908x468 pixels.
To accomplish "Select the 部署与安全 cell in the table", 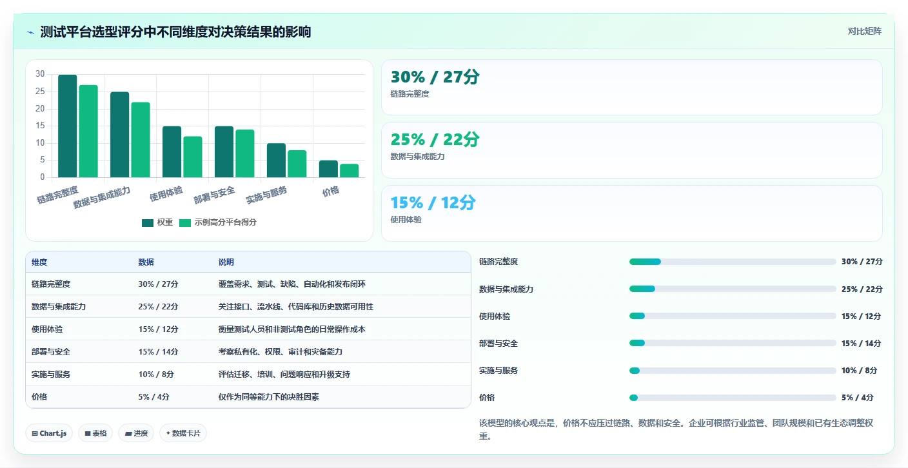I will [51, 352].
